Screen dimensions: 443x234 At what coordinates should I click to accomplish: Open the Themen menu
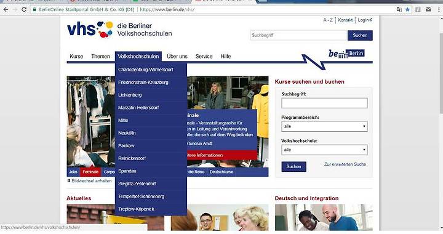click(100, 56)
